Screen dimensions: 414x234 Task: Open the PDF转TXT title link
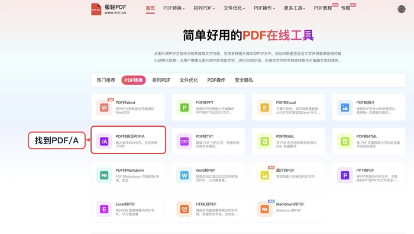pos(205,136)
